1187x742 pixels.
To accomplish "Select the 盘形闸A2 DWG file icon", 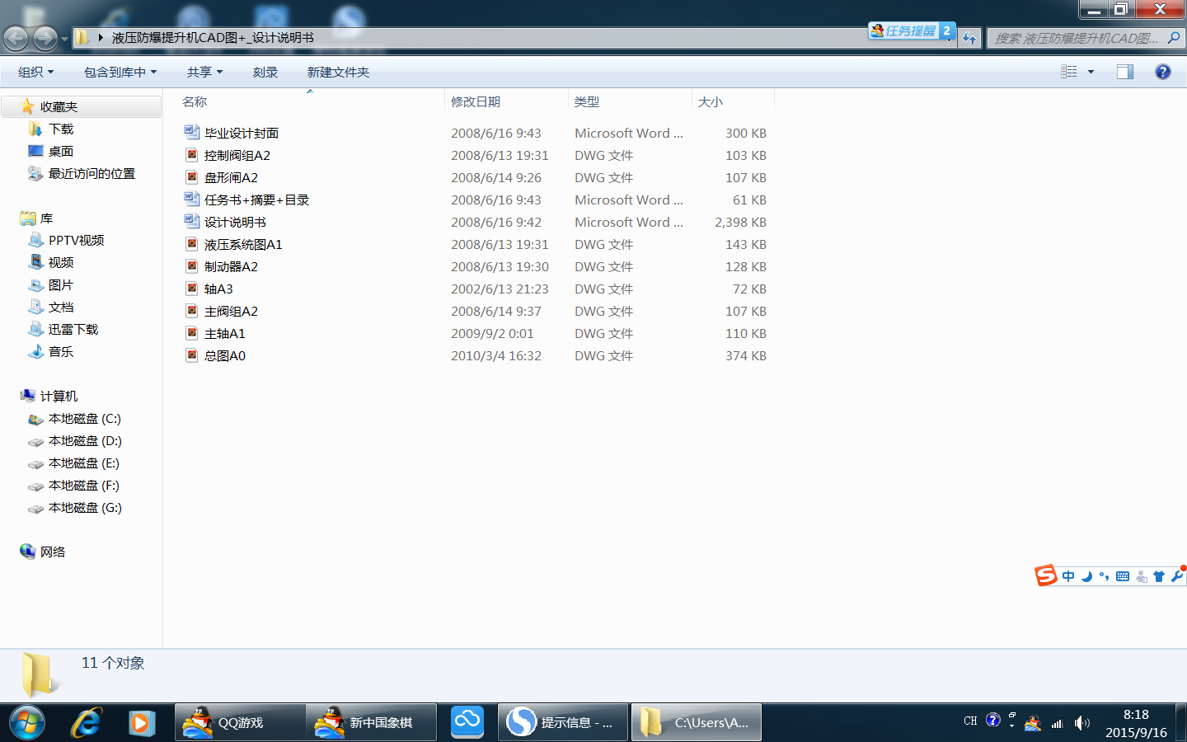I will (192, 177).
